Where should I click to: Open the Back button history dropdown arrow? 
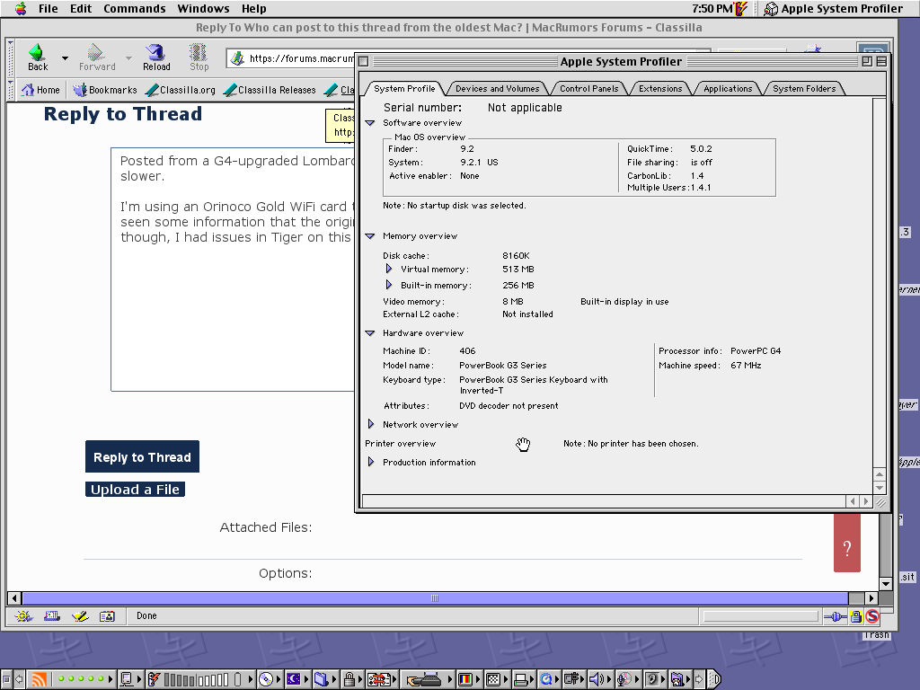pyautogui.click(x=65, y=58)
